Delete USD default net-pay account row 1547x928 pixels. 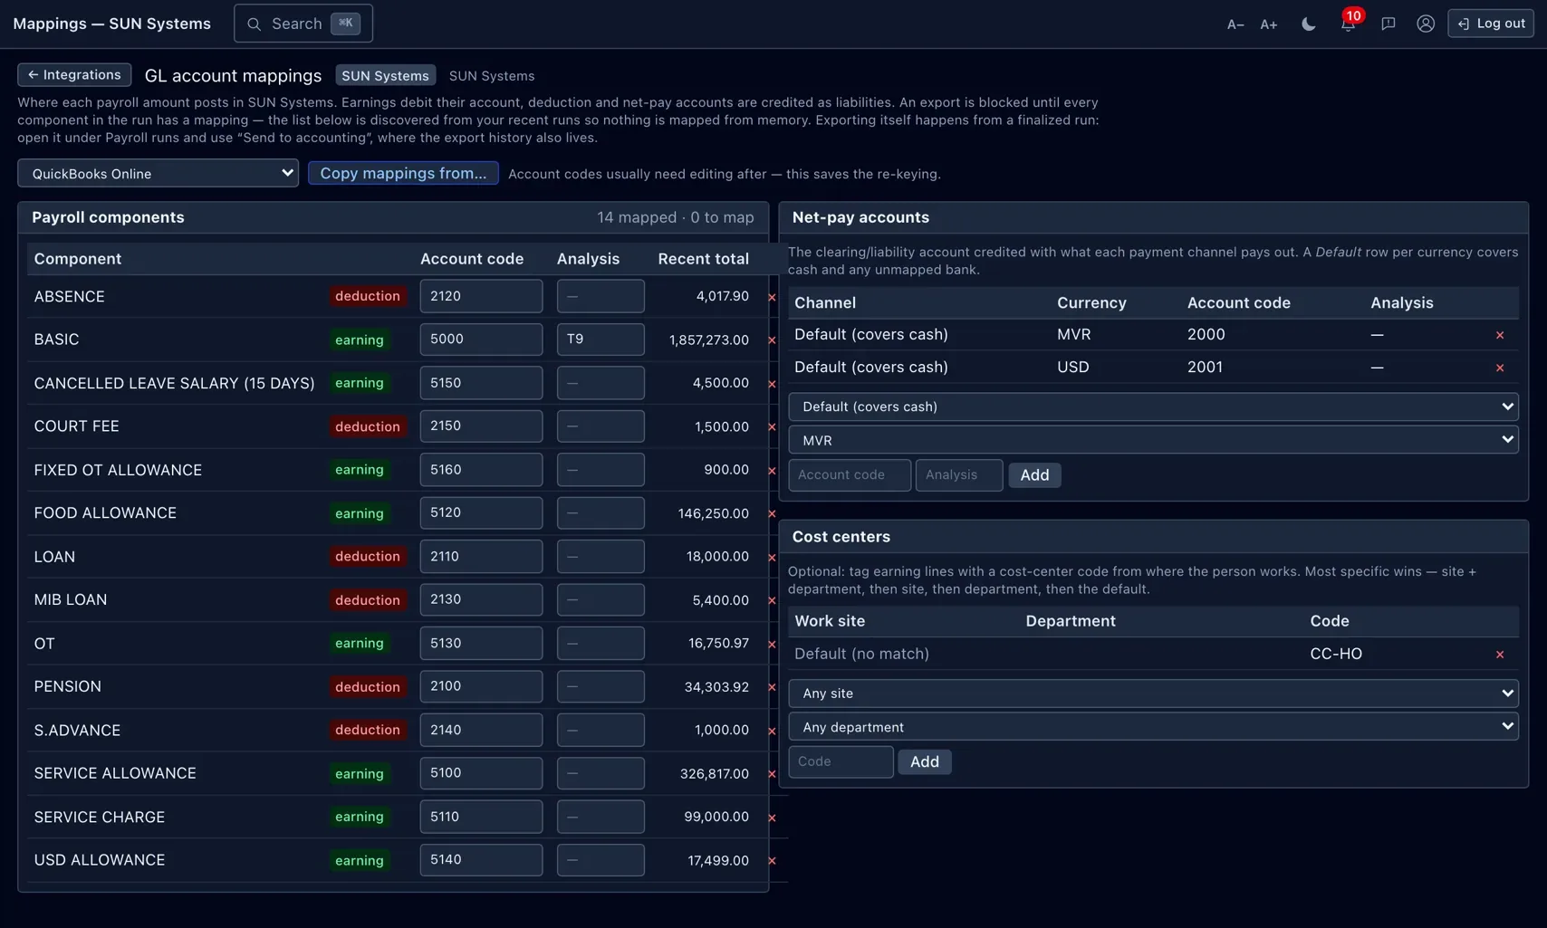pyautogui.click(x=1500, y=368)
